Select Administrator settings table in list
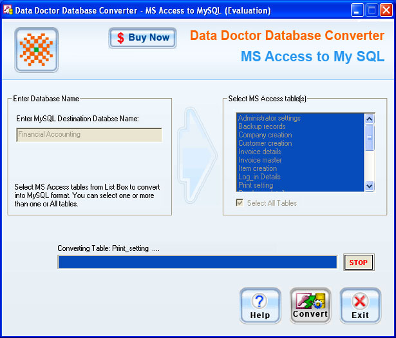The height and width of the screenshot is (338, 396). (x=300, y=118)
